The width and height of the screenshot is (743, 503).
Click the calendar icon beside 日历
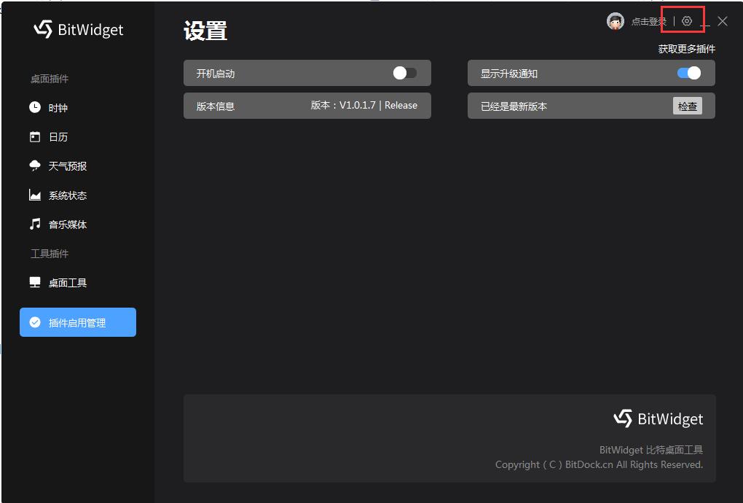point(34,136)
